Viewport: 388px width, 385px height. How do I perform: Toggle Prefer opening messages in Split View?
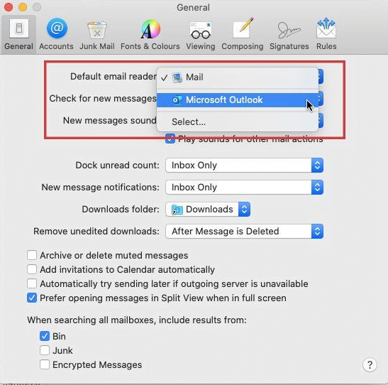32,298
